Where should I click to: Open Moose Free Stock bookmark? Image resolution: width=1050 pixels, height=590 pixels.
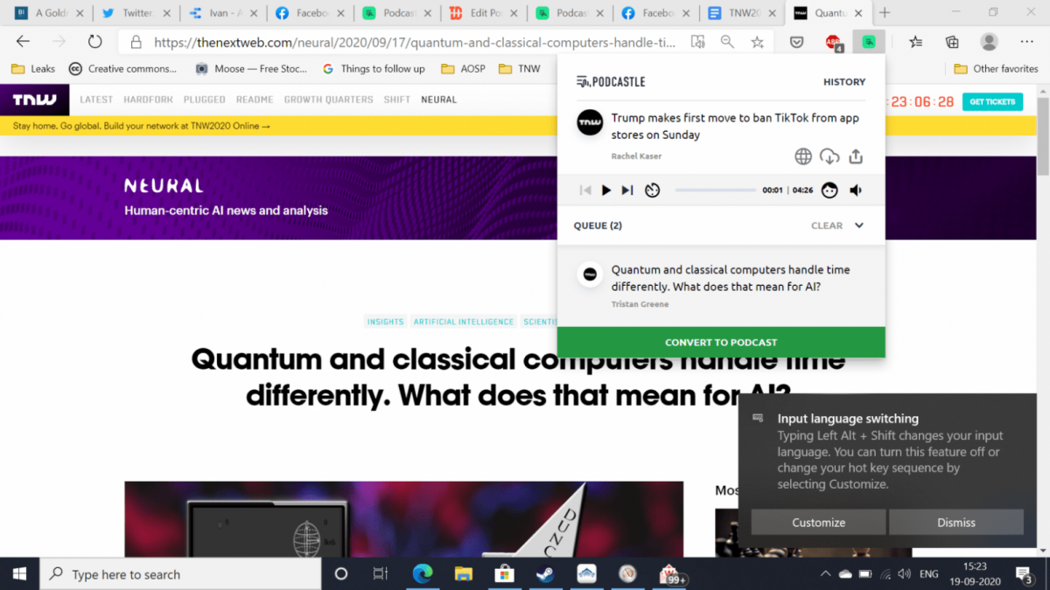tap(250, 69)
